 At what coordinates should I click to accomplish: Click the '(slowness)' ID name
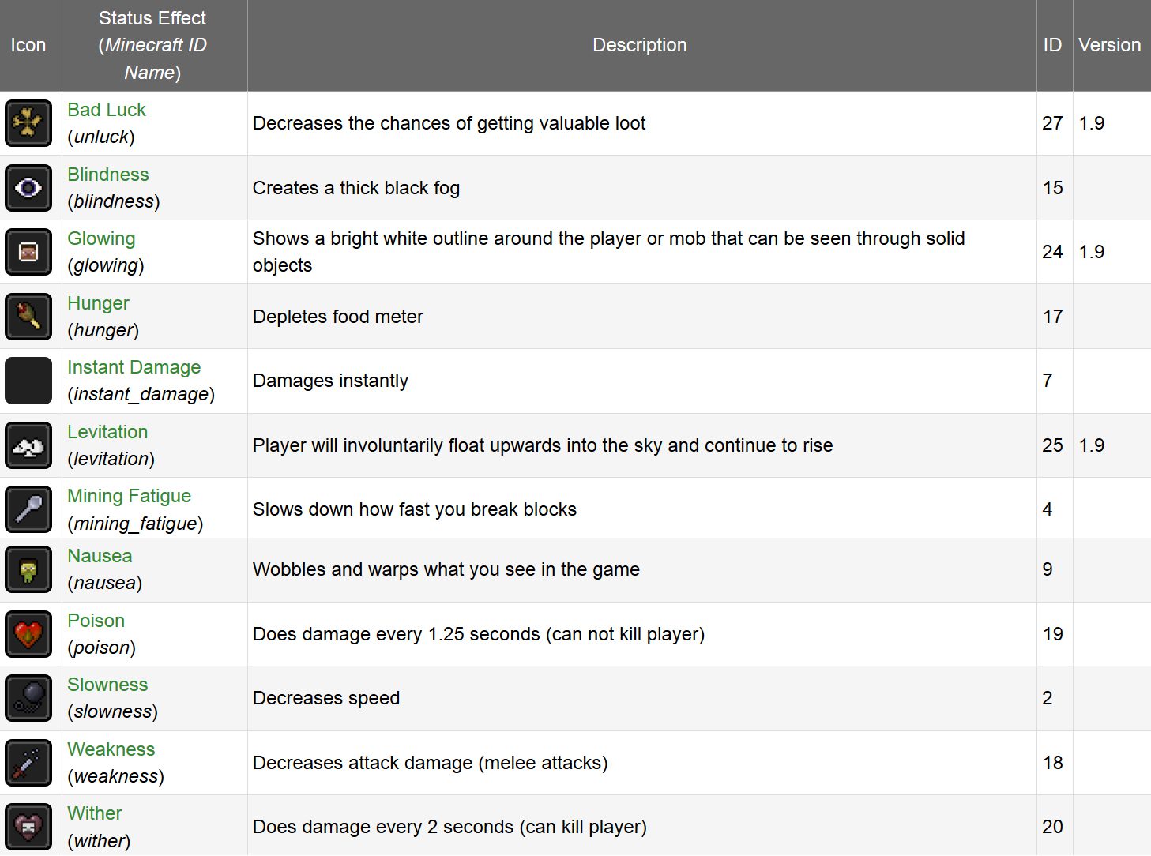(x=113, y=711)
